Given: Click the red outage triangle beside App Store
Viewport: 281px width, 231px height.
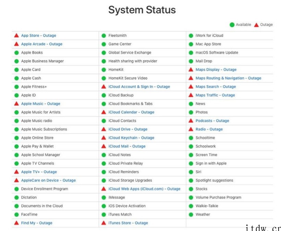Looking at the screenshot, I should click(16, 36).
